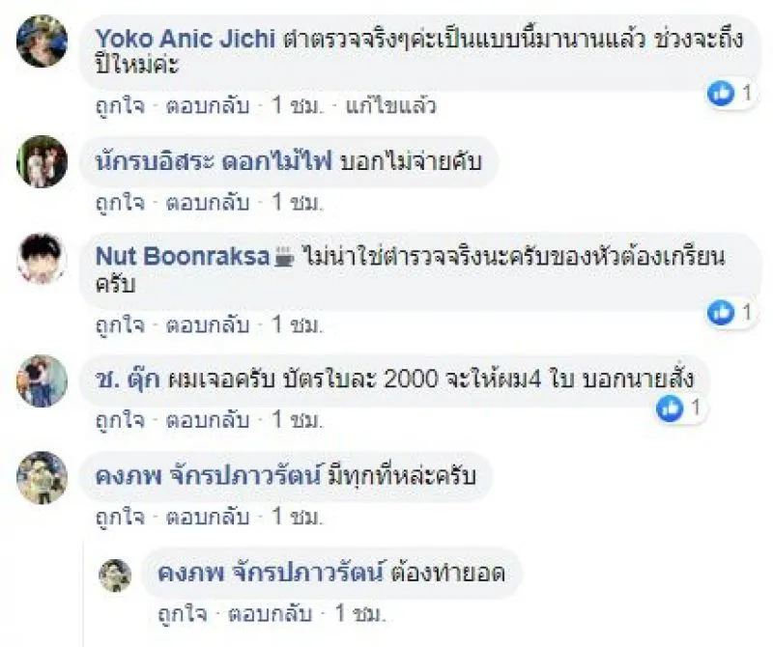Click Nut Boonraksa's profile avatar
This screenshot has width=773, height=647.
(43, 258)
